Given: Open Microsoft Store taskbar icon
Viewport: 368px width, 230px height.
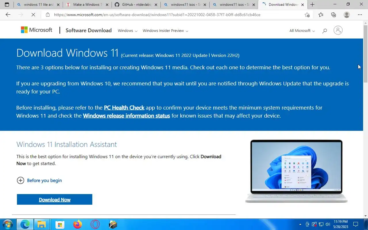Looking at the screenshot, I should [x=60, y=224].
